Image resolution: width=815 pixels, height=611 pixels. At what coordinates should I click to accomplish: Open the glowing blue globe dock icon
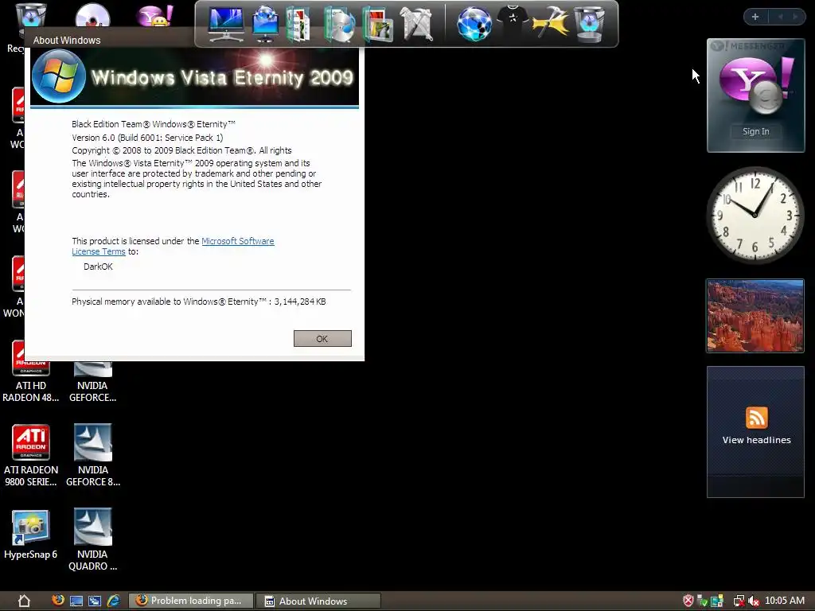click(x=474, y=24)
